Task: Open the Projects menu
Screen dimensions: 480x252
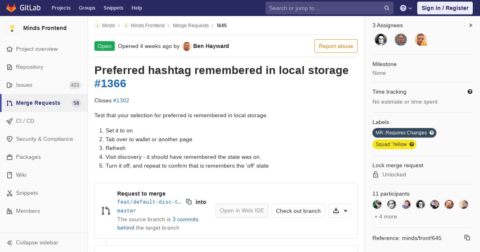Action: point(61,8)
